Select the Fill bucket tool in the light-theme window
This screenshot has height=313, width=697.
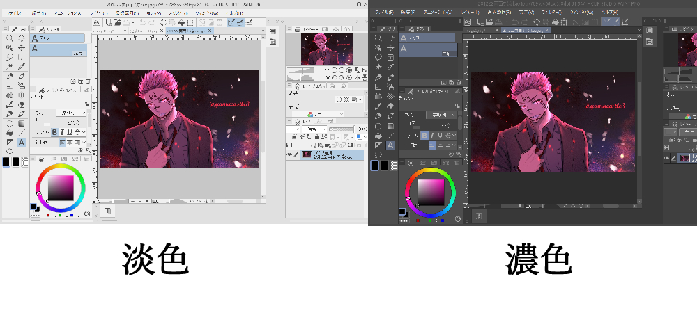click(x=9, y=133)
